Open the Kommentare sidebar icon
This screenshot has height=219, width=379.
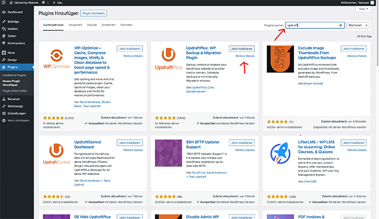pos(4,43)
